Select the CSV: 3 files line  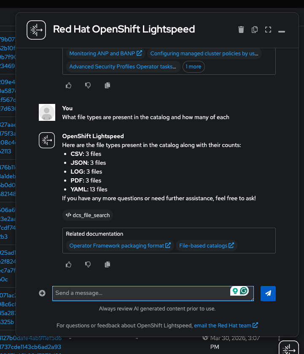pos(86,154)
